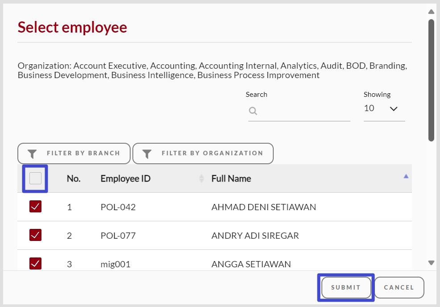Click the search magnifier icon

pos(253,111)
